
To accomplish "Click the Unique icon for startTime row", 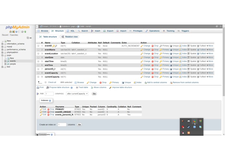I will (x=171, y=62).
